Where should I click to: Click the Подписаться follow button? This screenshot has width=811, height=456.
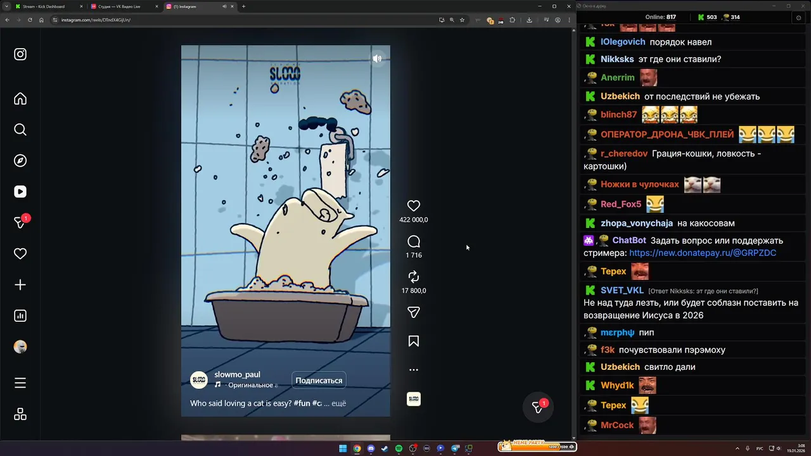319,381
